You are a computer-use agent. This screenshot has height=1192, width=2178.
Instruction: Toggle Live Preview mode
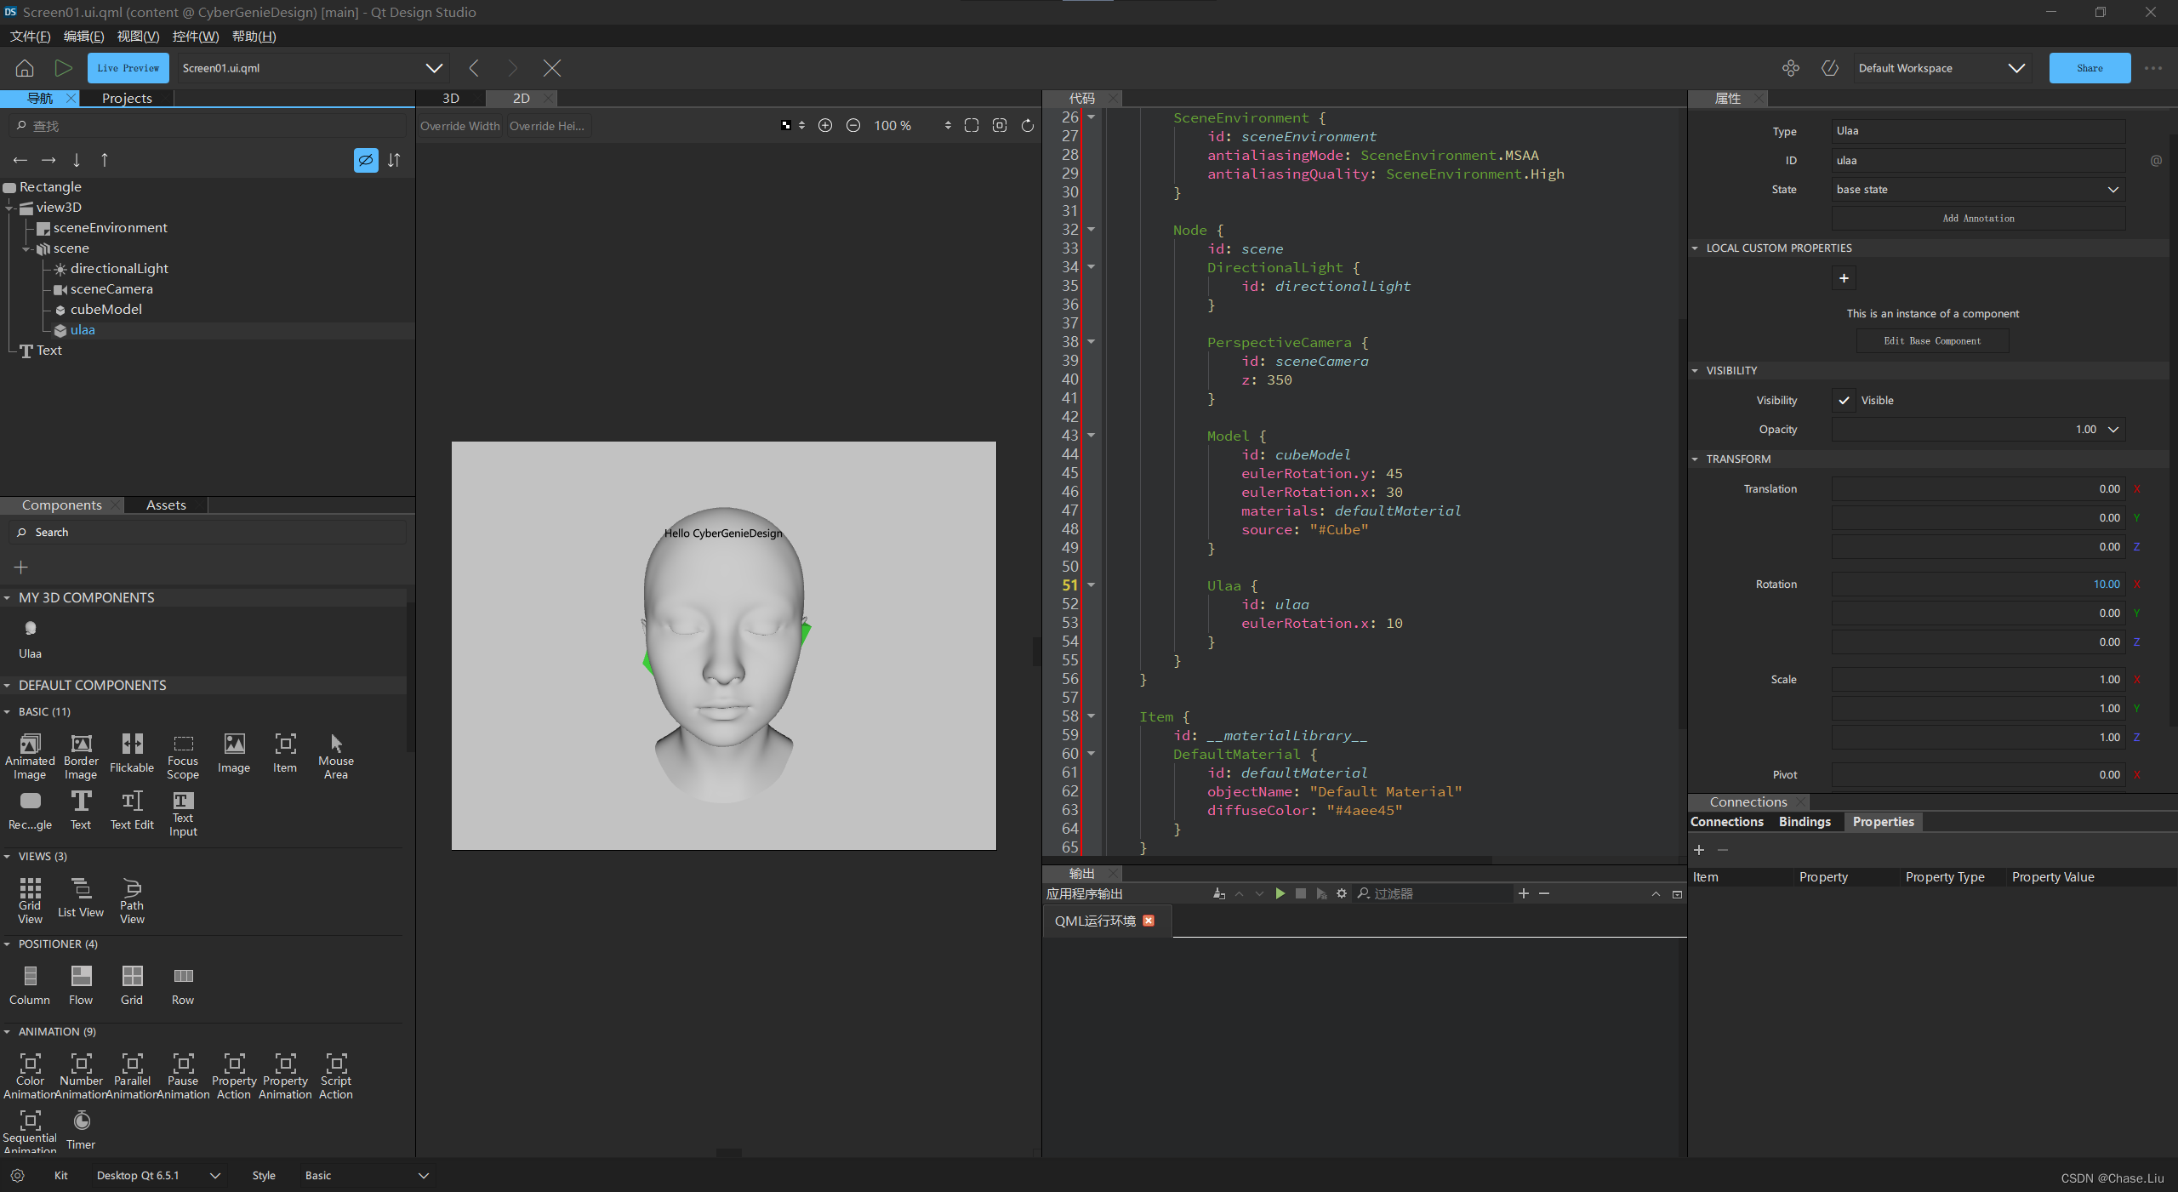(128, 68)
